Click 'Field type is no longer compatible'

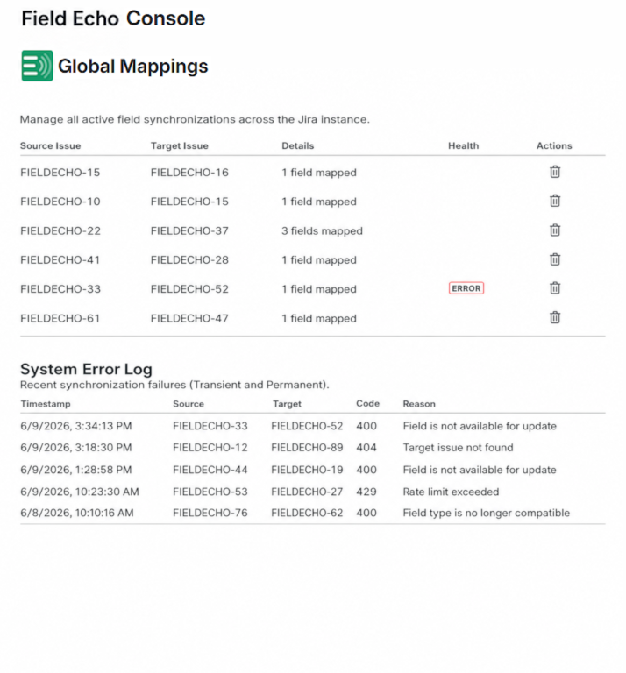point(486,513)
